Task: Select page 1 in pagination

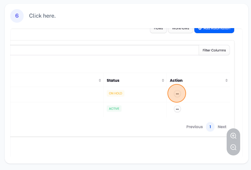Action: coord(210,127)
